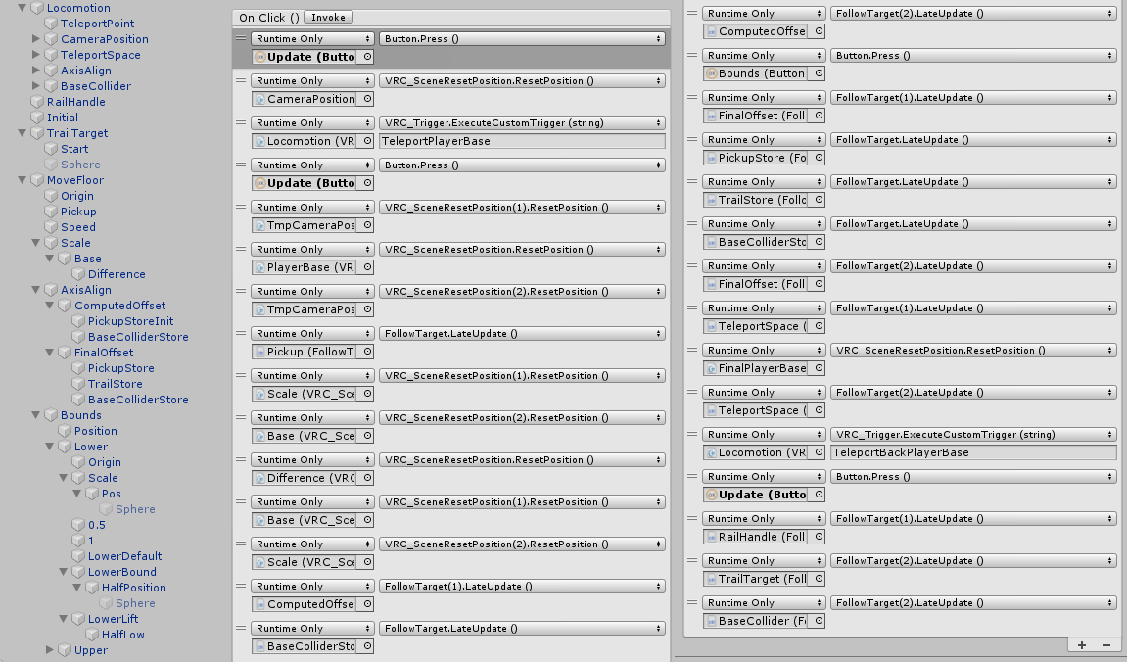The height and width of the screenshot is (662, 1127).
Task: Collapse the MoveFloor hierarchy item
Action: point(23,180)
